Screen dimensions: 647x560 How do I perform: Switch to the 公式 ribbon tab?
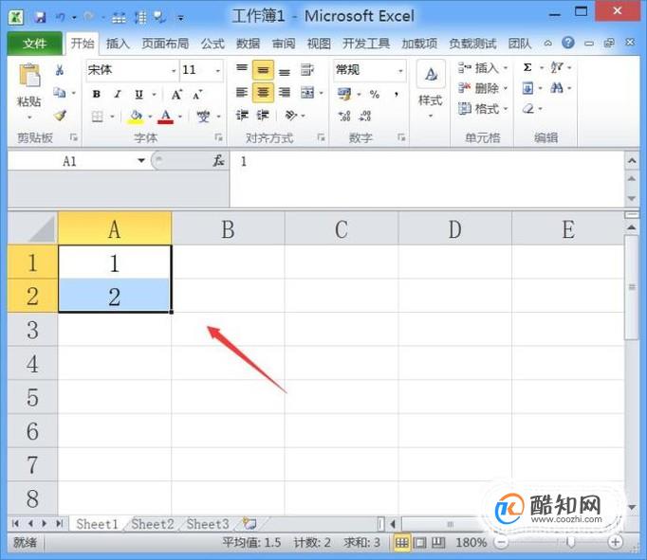tap(213, 44)
